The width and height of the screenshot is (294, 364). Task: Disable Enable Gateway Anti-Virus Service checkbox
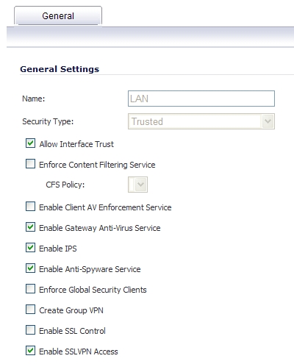pyautogui.click(x=30, y=227)
